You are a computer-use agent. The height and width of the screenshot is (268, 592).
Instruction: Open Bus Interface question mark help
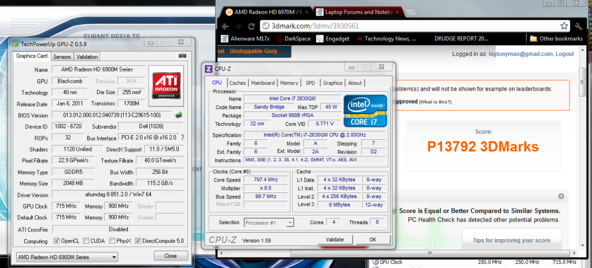183,137
